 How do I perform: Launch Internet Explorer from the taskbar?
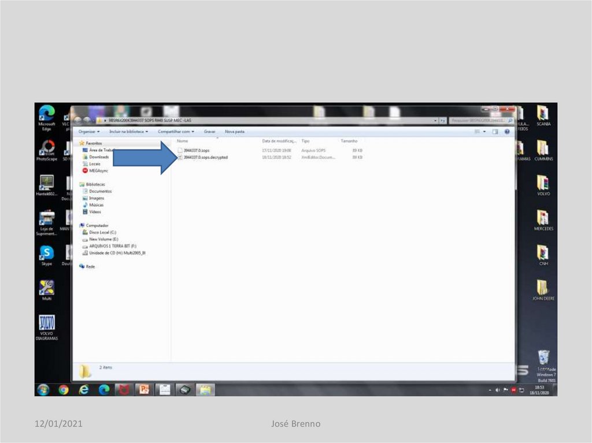click(84, 389)
